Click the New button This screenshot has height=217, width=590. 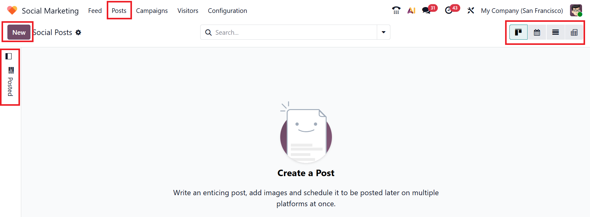[19, 32]
